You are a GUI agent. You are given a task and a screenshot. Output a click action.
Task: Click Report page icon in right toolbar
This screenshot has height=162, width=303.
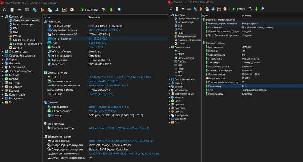click(x=177, y=9)
